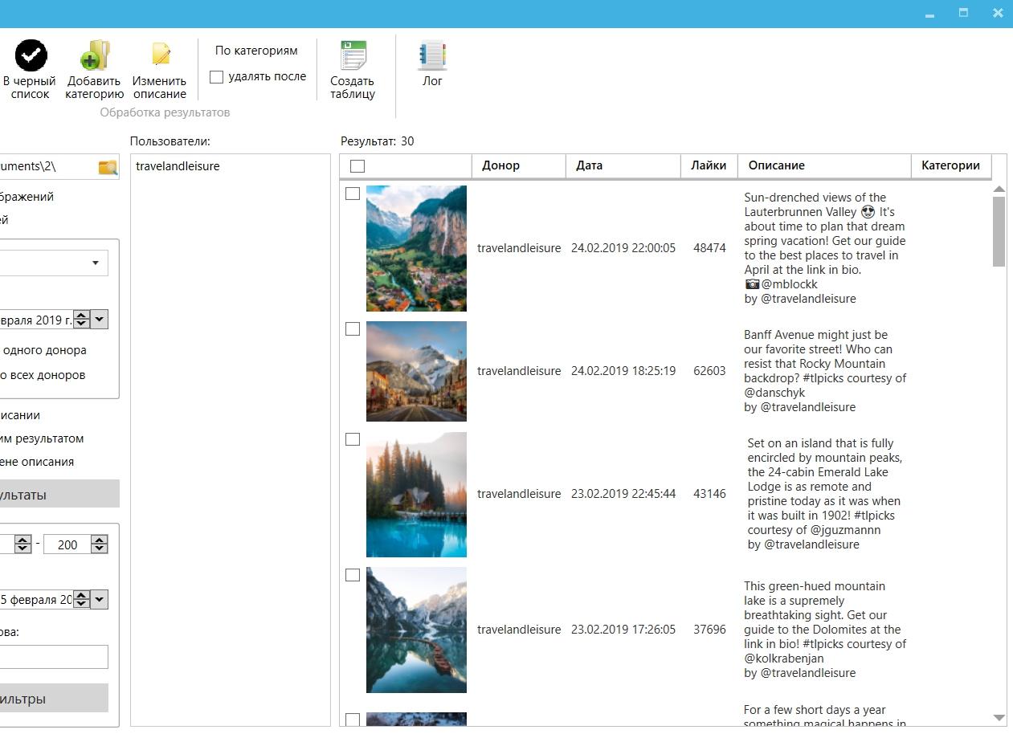Open the '5 февраля' date picker dropdown
Image resolution: width=1013 pixels, height=734 pixels.
100,599
